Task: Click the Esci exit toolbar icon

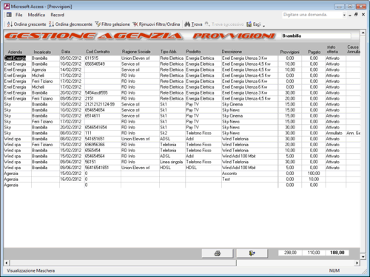Action: click(x=249, y=24)
